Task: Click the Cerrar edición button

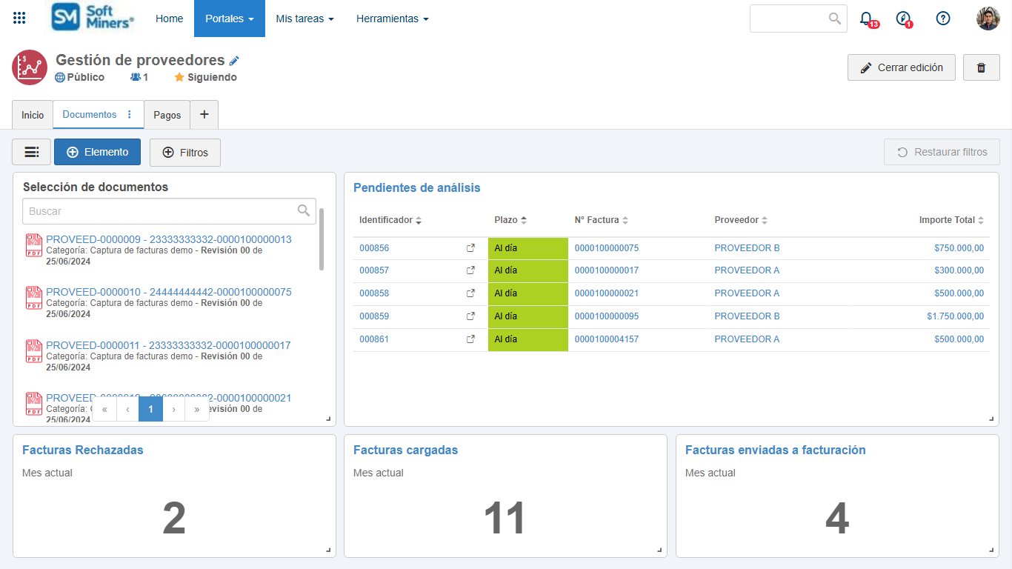Action: 901,67
